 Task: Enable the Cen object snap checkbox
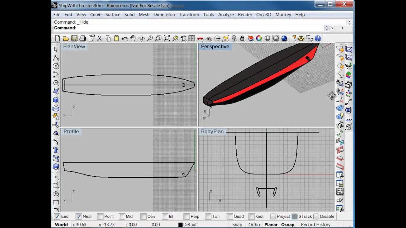tap(143, 216)
